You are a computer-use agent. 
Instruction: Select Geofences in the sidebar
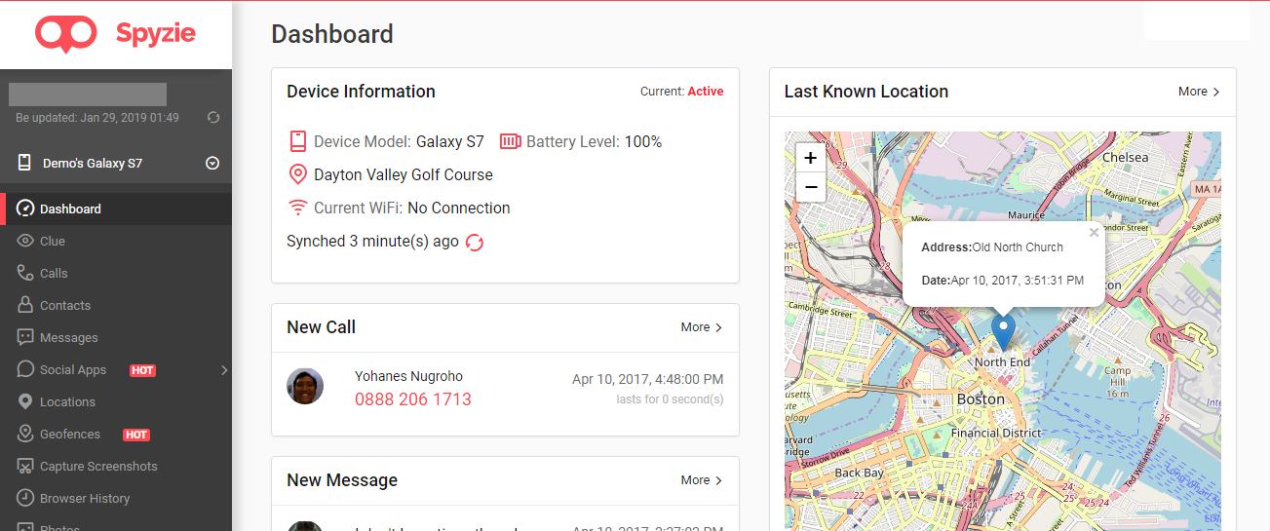(69, 435)
